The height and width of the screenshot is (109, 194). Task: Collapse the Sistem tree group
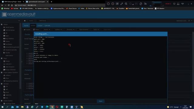tap(2, 25)
